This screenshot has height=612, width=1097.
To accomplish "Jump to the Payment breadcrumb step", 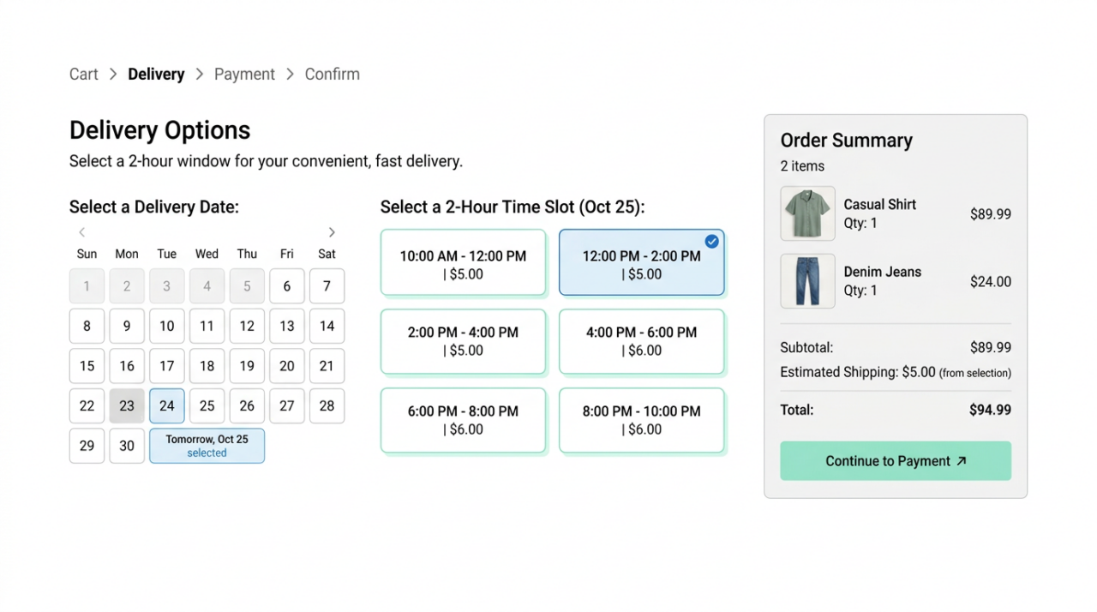I will click(x=244, y=75).
